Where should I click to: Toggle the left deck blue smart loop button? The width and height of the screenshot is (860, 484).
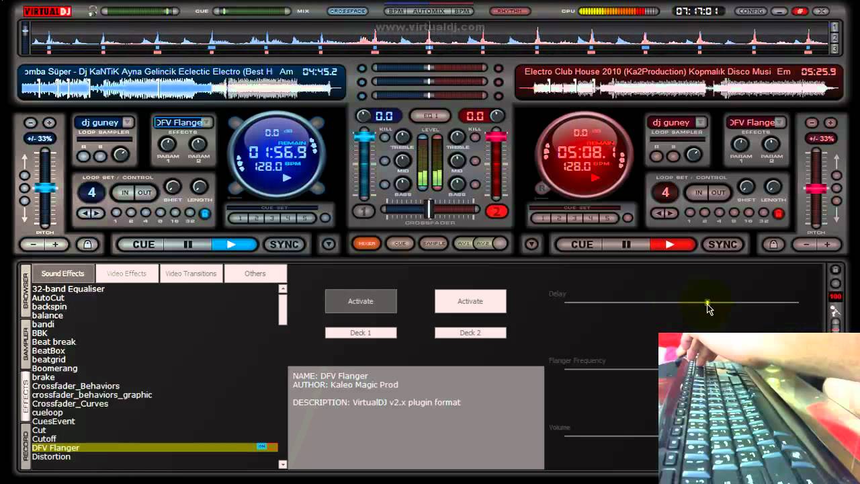[205, 214]
